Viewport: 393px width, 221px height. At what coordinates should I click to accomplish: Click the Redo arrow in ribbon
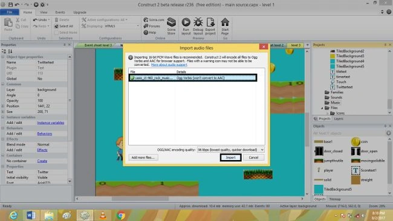35,26
